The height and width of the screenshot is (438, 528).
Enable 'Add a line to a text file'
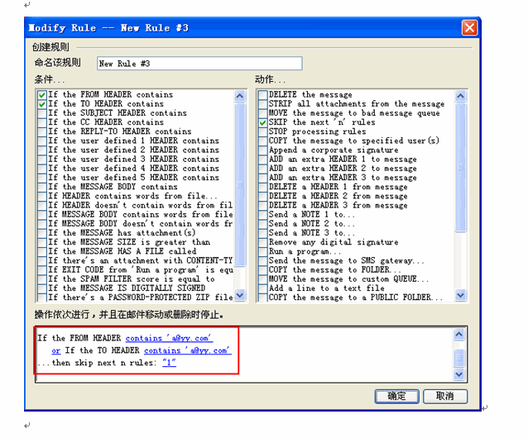coord(262,288)
